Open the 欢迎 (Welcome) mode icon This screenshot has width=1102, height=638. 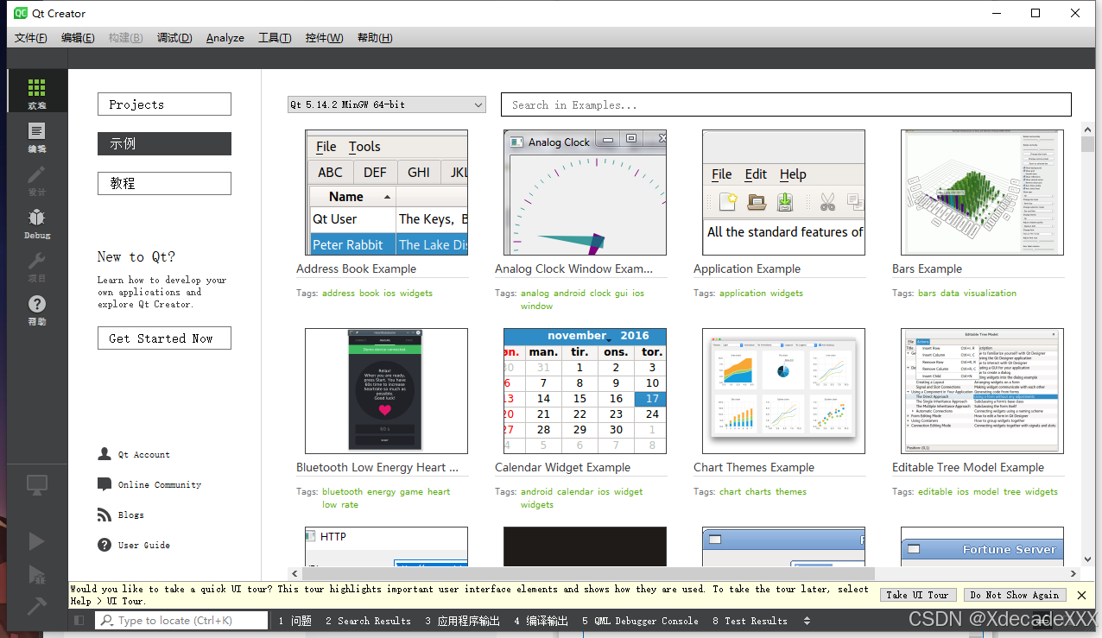tap(36, 91)
